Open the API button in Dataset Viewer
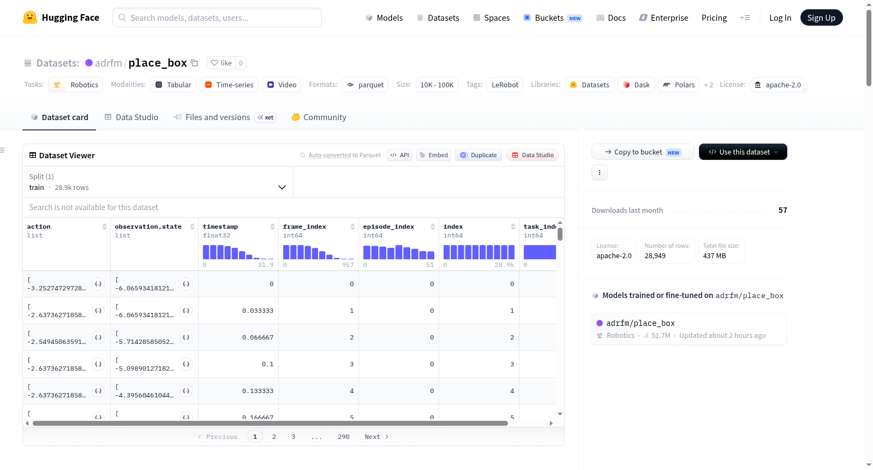This screenshot has height=470, width=873. point(399,155)
